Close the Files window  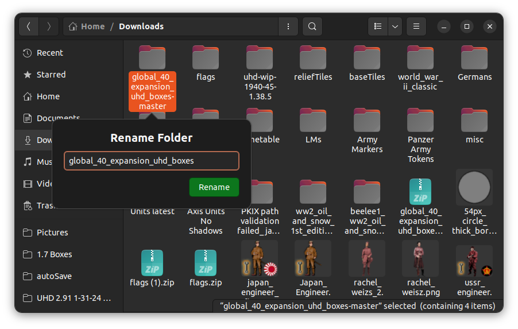click(x=490, y=26)
